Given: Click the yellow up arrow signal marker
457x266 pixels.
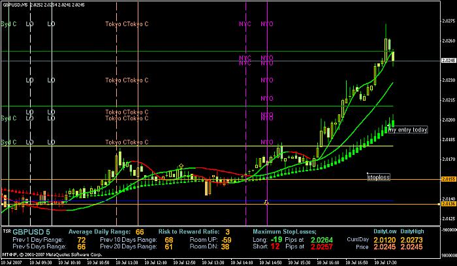Looking at the screenshot, I should (181, 165).
